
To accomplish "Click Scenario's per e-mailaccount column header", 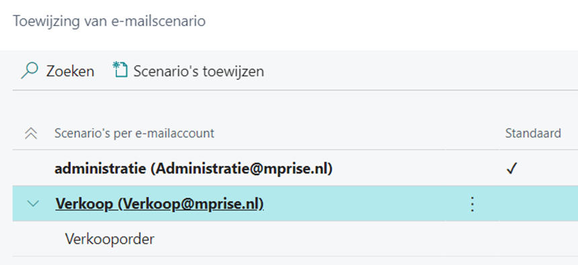I will click(x=134, y=134).
